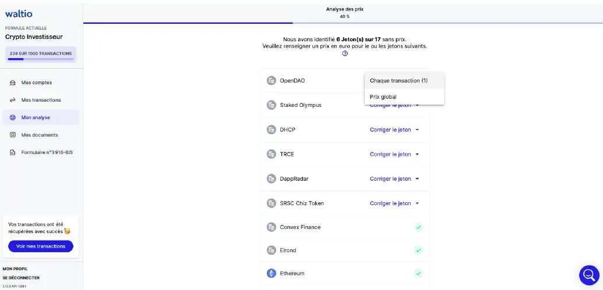Click the Mes transactions arrows icon
The height and width of the screenshot is (290, 603).
pos(13,100)
